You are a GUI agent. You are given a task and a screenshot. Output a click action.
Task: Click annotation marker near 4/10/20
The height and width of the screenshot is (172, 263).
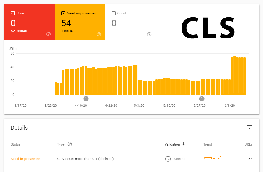[x=86, y=99]
